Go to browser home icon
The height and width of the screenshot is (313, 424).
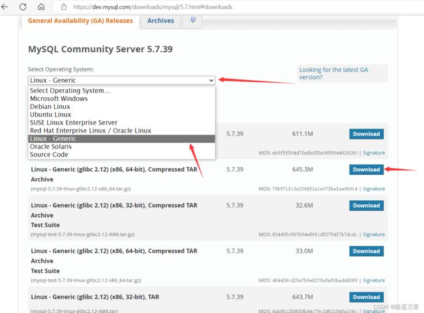41,7
